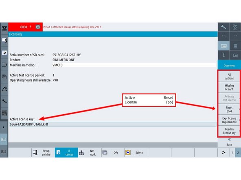The width and height of the screenshot is (241, 180).
Task: Open the Network bottom softkey
Action: 90,152
